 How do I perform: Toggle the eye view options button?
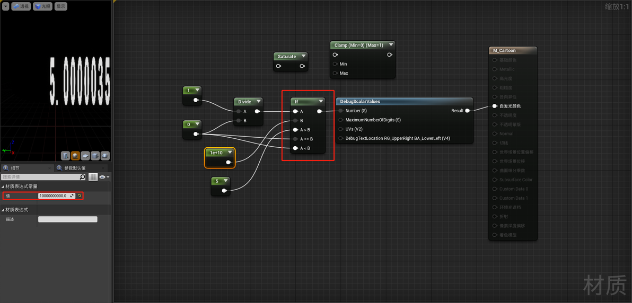click(104, 177)
